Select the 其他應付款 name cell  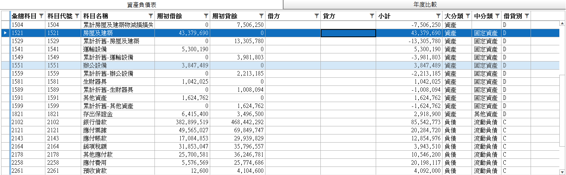118,155
